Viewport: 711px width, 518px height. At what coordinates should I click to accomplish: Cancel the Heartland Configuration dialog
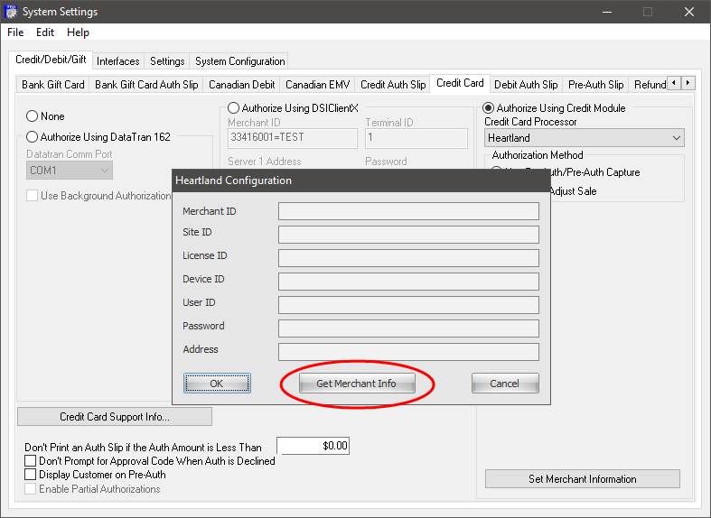[x=505, y=384]
